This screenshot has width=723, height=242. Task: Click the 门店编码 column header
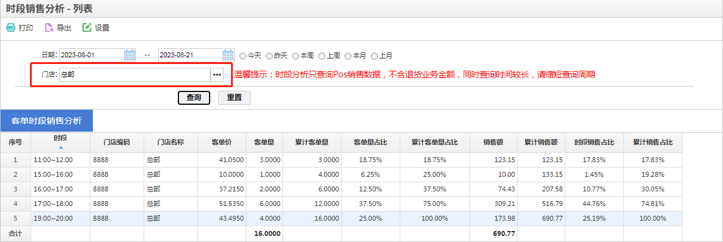coord(117,143)
